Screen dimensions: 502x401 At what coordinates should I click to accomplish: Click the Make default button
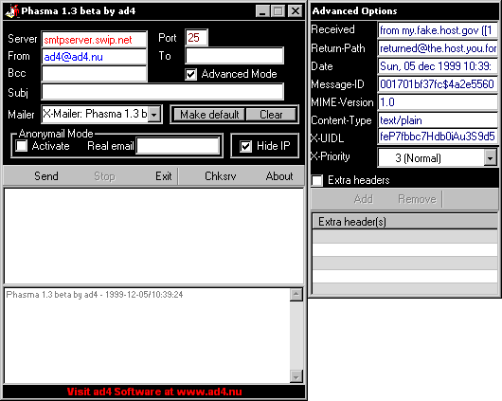(x=209, y=115)
